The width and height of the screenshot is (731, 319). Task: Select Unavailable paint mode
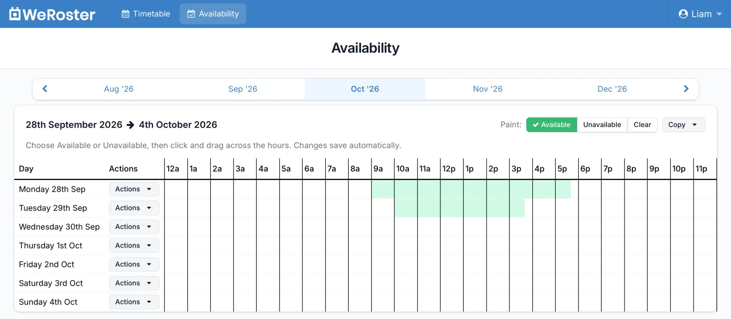click(x=602, y=125)
